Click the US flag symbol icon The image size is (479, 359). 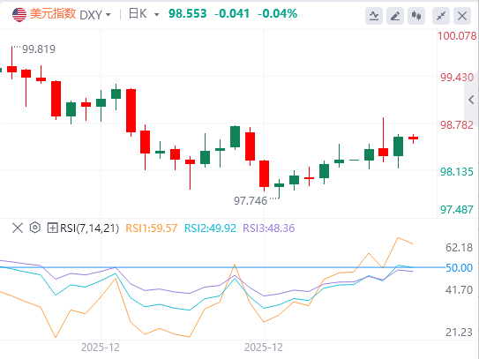tap(19, 14)
